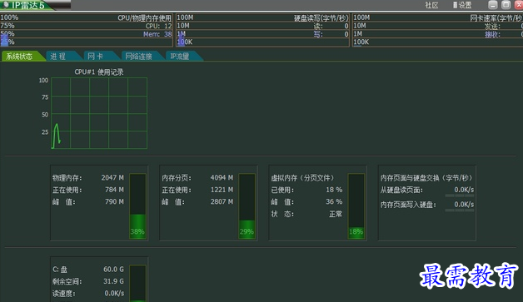Click the CPU#1 使用记录 graph
Viewport: 523px width, 302px height.
(x=99, y=113)
